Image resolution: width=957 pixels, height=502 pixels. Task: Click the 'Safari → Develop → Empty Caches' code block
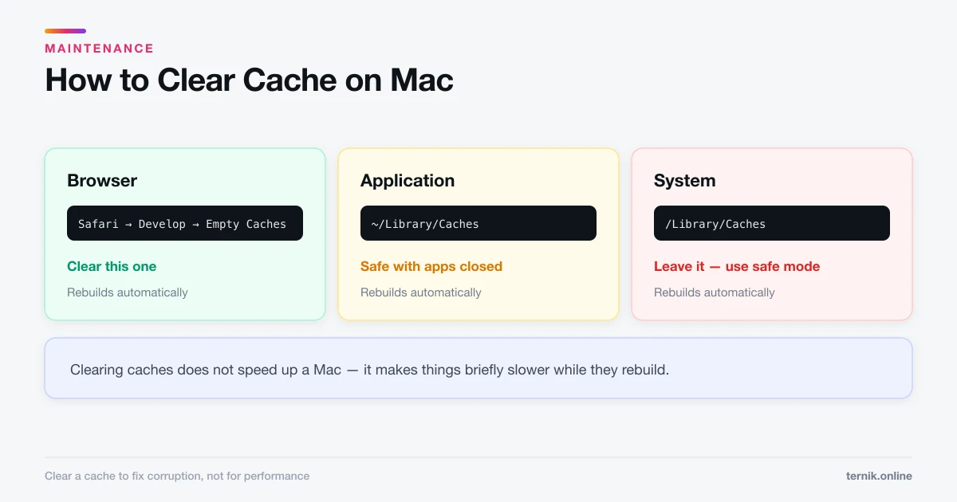pos(185,223)
